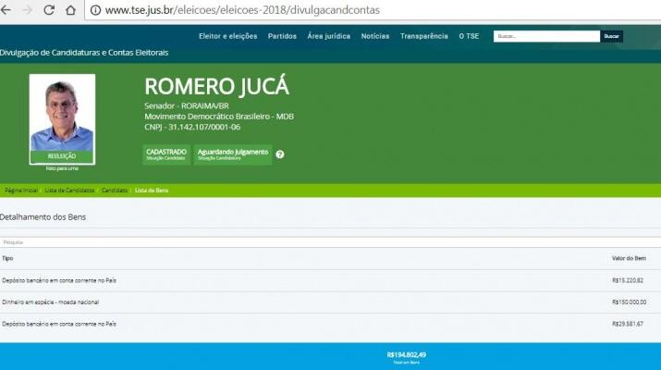The image size is (661, 370).
Task: Focus the Buscar search field
Action: tap(546, 36)
